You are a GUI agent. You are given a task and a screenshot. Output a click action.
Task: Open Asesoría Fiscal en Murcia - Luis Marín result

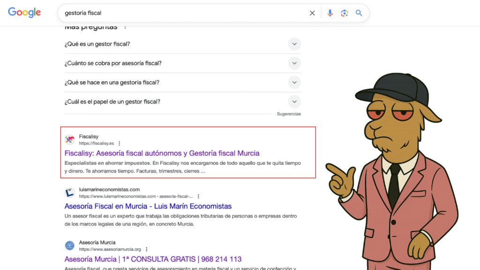pos(148,206)
